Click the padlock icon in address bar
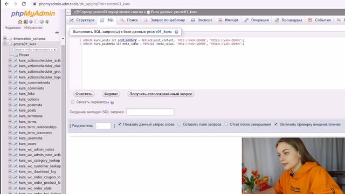Viewport: 345px width, 194px height. click(x=34, y=4)
